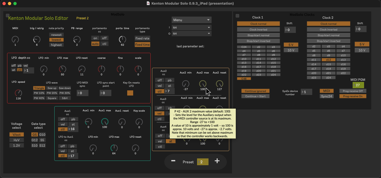Click the Aux1 max knob
Viewport: 381px width, 178px height.
coord(105,122)
